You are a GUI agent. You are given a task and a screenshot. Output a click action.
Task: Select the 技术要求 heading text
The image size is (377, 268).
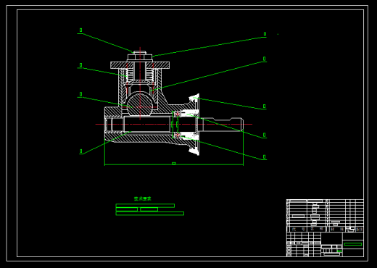pyautogui.click(x=143, y=198)
